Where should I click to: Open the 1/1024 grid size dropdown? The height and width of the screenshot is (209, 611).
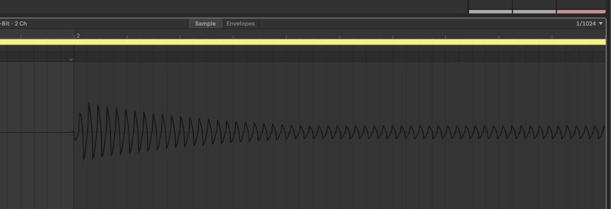click(x=589, y=24)
